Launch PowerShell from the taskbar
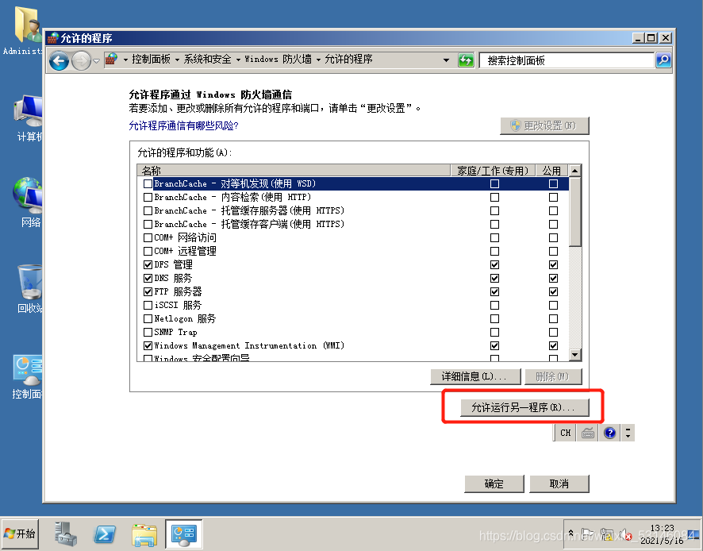The width and height of the screenshot is (703, 551). tap(105, 535)
